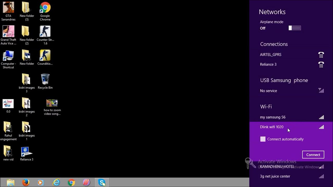Switch to Skype on the taskbar
The height and width of the screenshot is (187, 333).
click(102, 183)
